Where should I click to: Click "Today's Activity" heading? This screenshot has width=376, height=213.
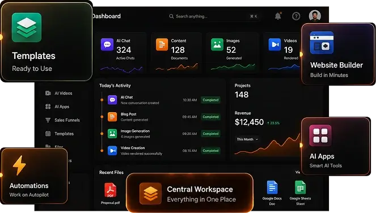point(115,86)
